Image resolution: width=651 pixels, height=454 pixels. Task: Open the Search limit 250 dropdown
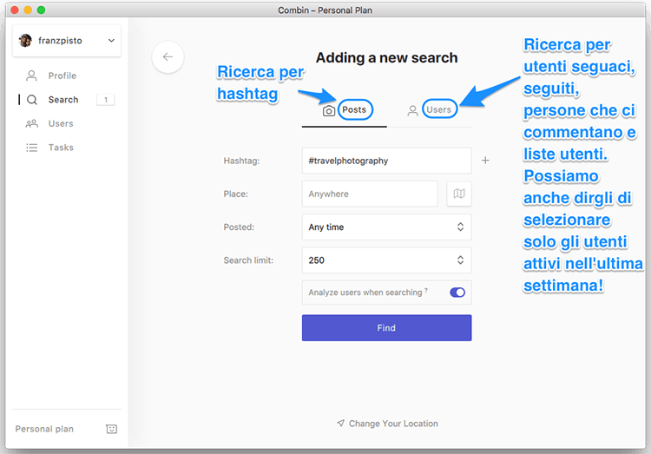click(386, 260)
